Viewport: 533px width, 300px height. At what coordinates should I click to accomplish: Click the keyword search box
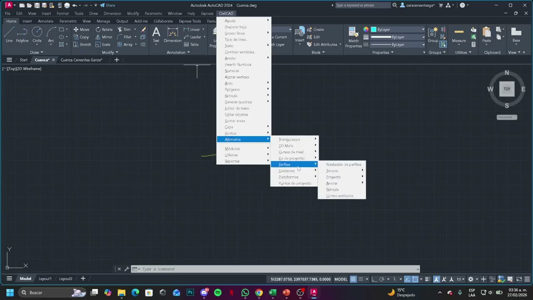[x=362, y=5]
